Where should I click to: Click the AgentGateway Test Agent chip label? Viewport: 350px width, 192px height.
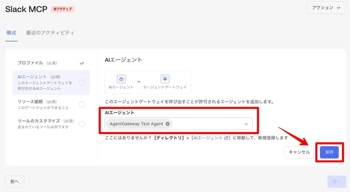(136, 124)
